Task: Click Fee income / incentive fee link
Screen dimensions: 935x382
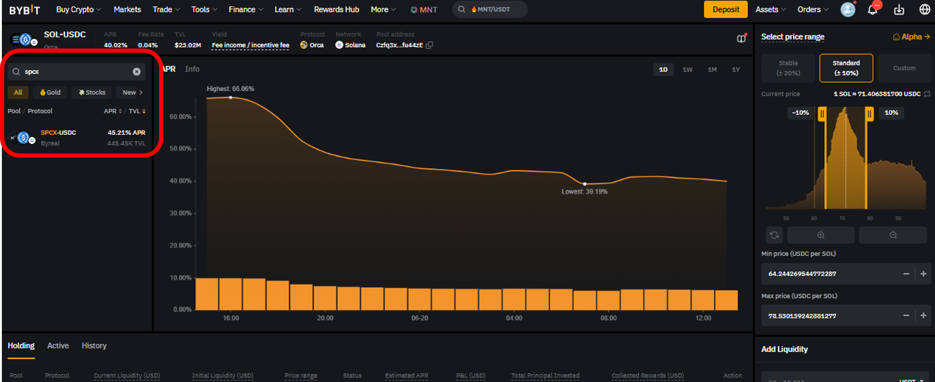Action: pyautogui.click(x=251, y=45)
